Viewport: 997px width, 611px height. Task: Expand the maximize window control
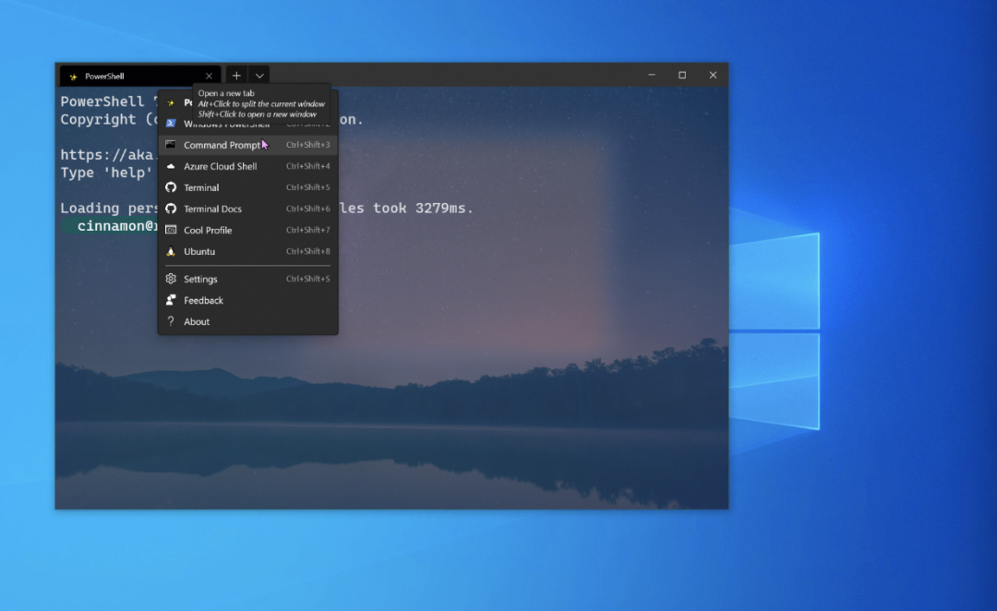point(682,75)
